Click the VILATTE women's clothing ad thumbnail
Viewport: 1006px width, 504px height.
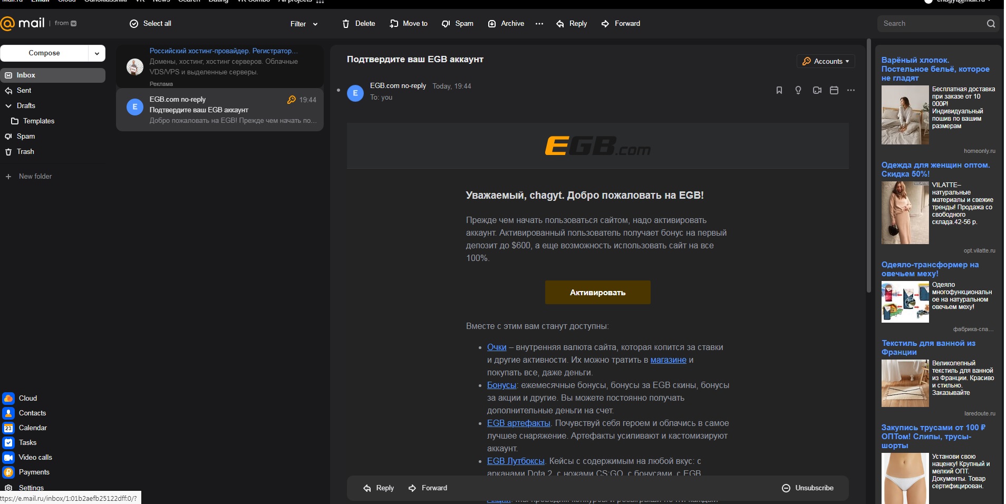[905, 213]
